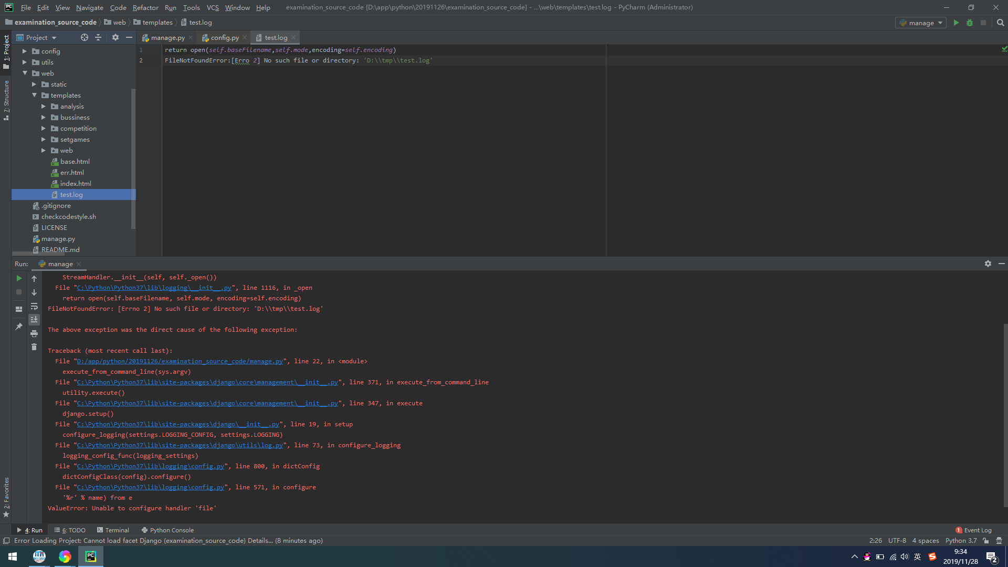Viewport: 1008px width, 567px height.
Task: Open django utils log.py traceback link
Action: point(180,445)
